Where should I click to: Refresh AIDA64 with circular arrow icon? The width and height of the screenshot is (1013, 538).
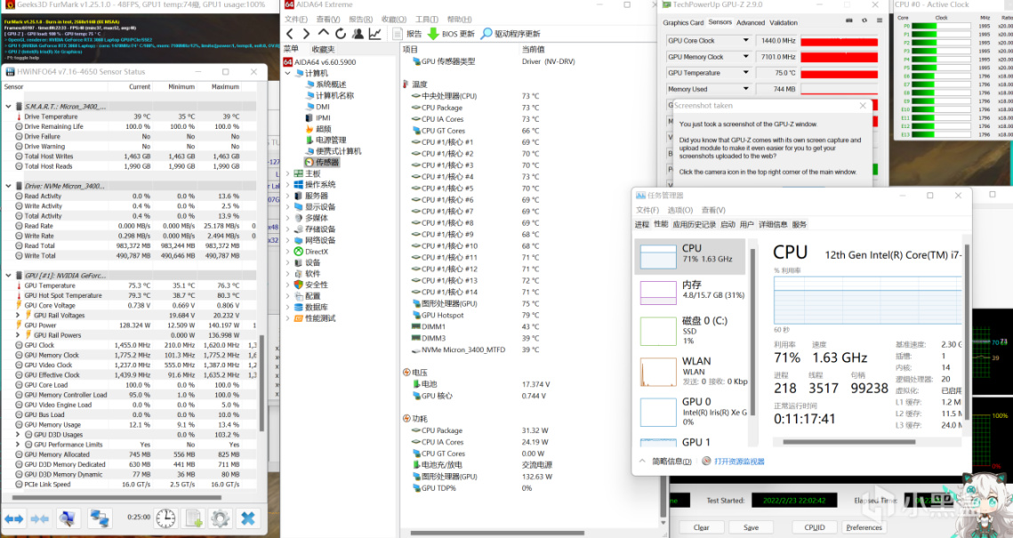click(x=341, y=34)
